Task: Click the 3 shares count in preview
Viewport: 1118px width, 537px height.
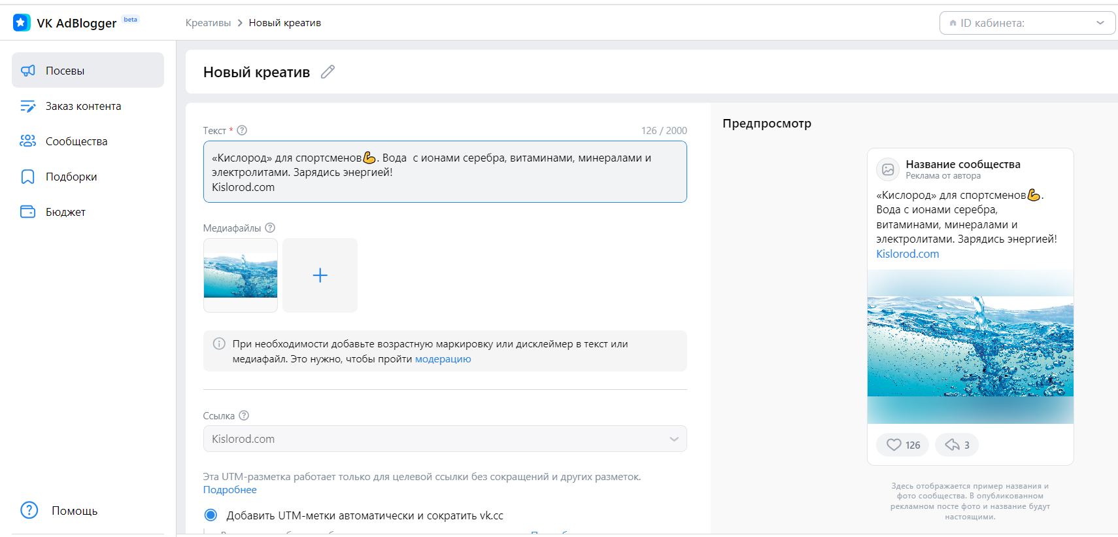Action: point(967,445)
